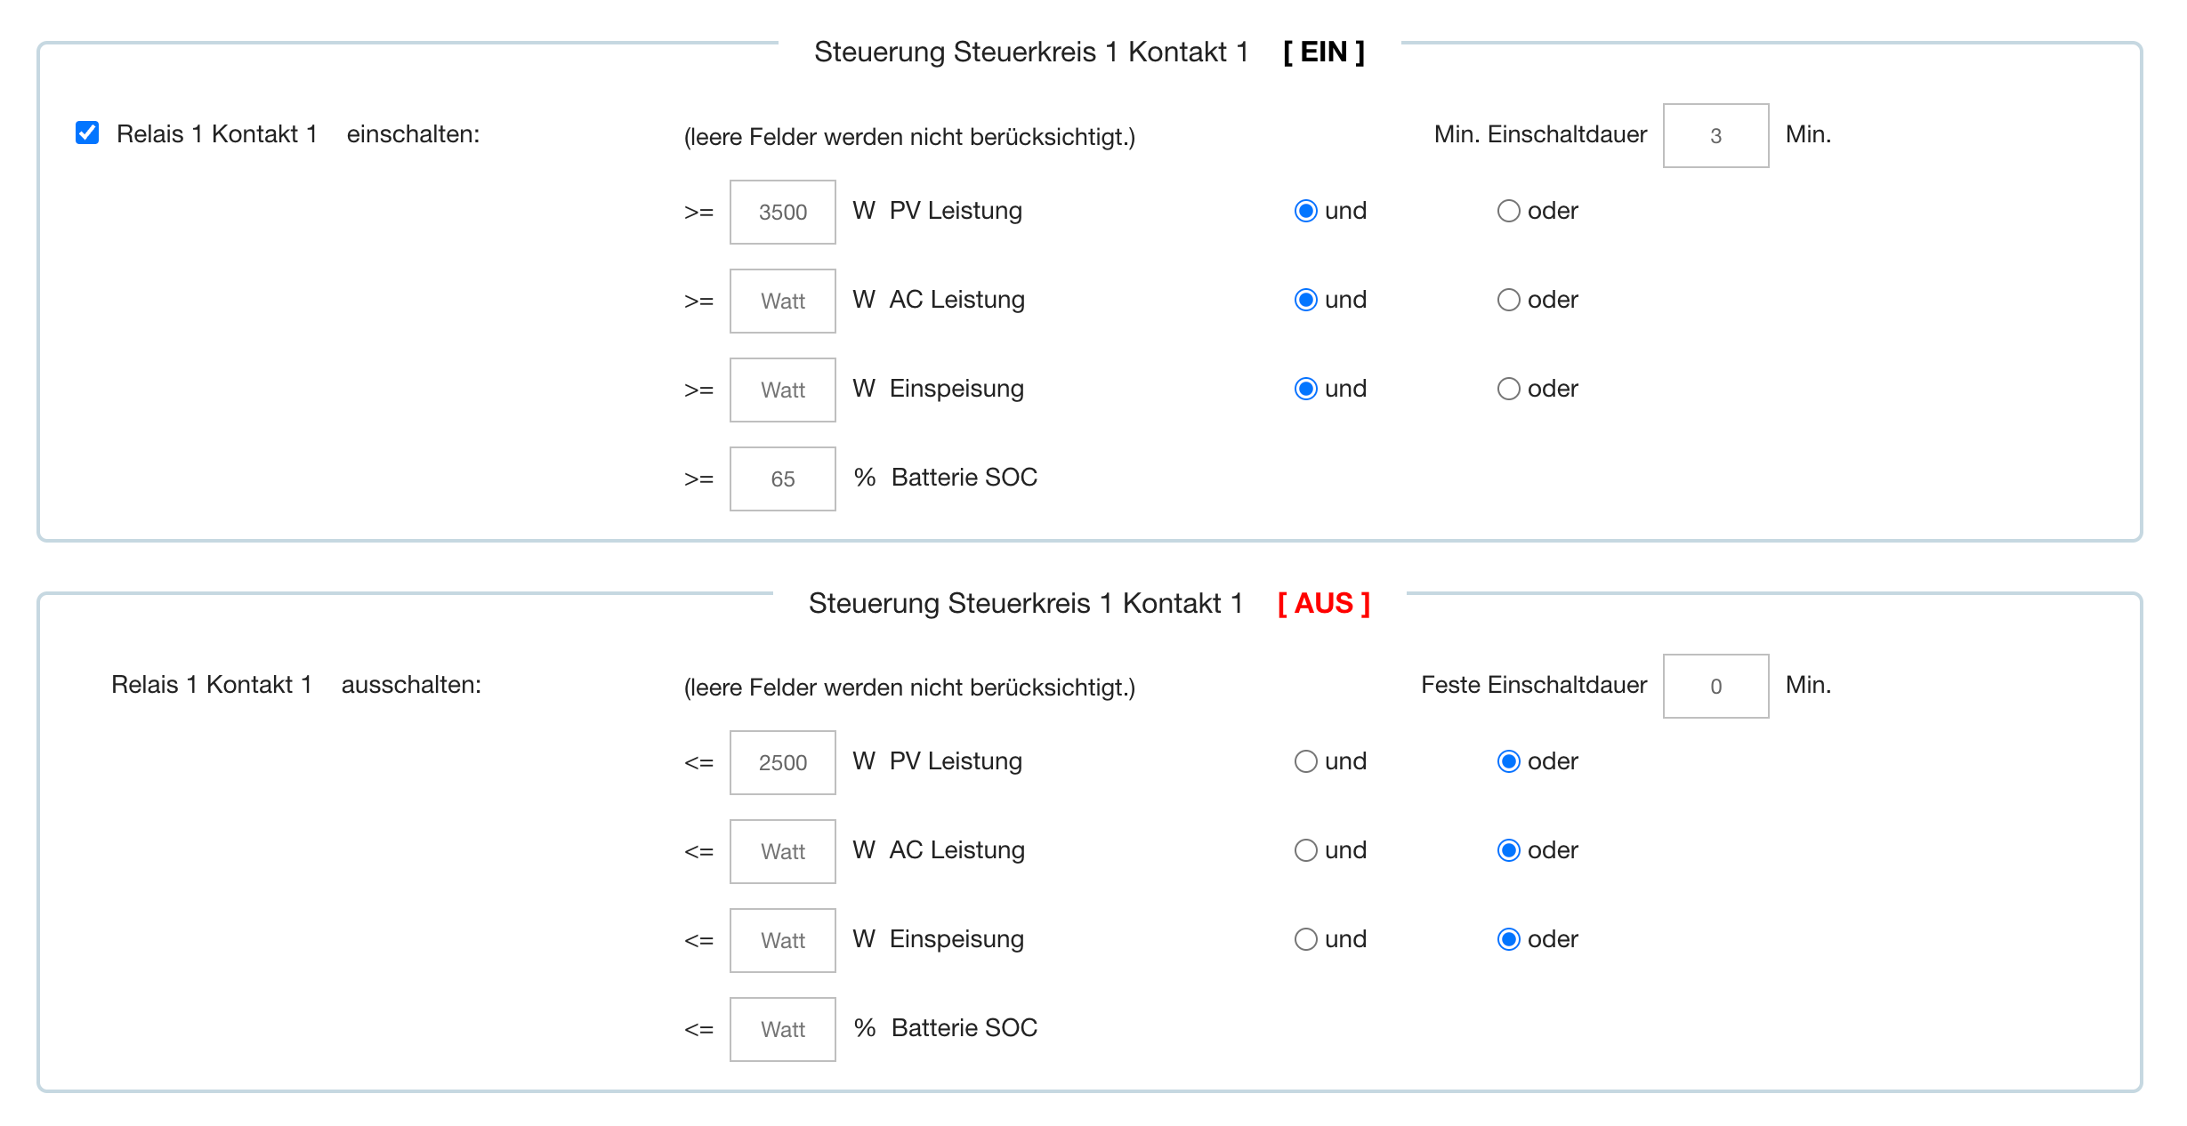Click the 'und' radio for PV Leistung einschalten
Screen dimensions: 2187x1126
(x=1305, y=211)
